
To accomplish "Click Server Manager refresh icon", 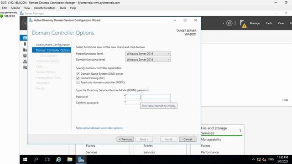I will tap(229, 23).
